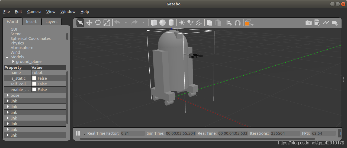Open the Help menu
This screenshot has height=148, width=347.
click(x=85, y=12)
